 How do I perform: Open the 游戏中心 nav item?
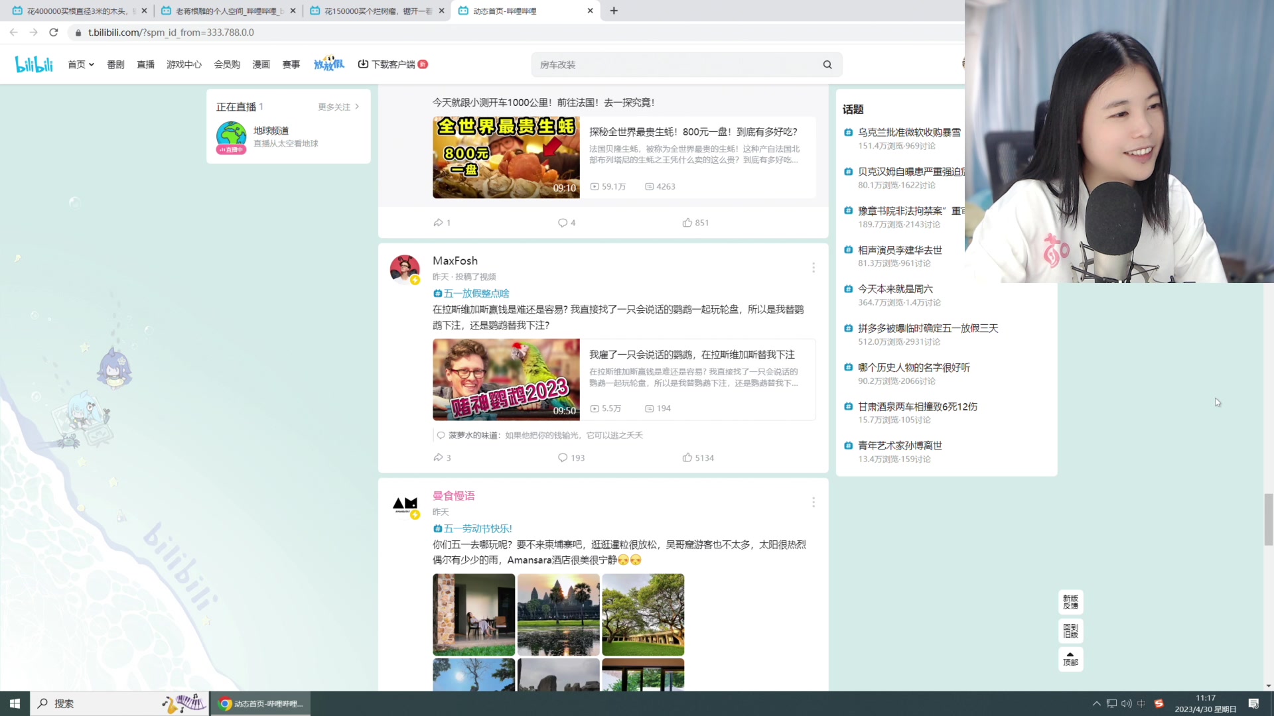coord(184,64)
